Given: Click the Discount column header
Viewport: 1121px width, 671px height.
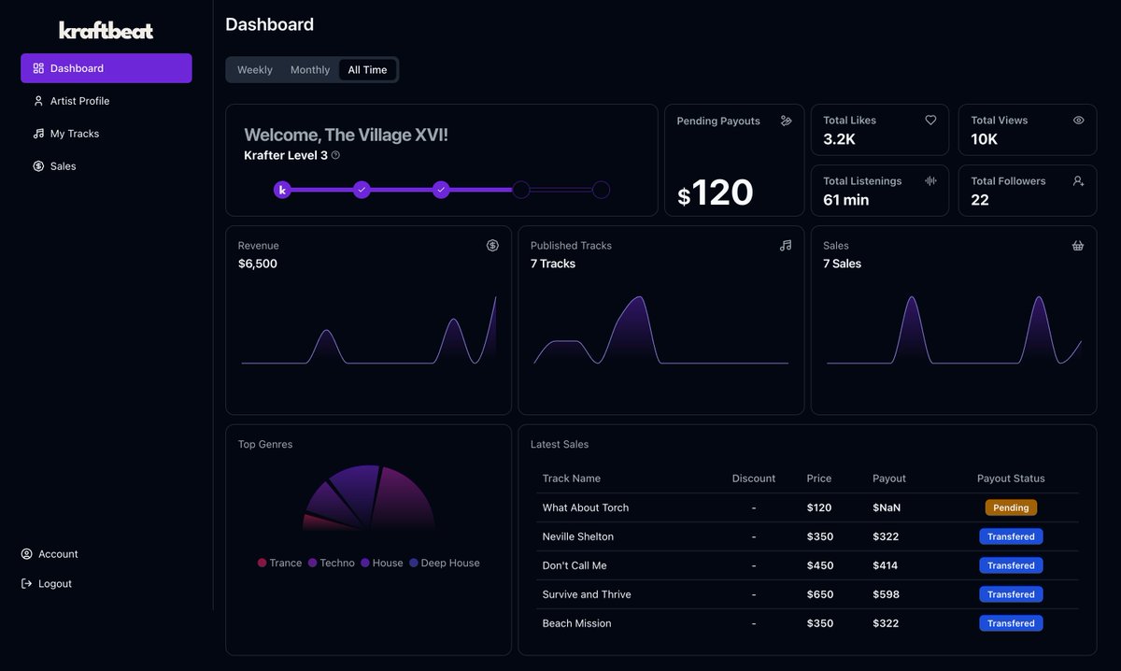Looking at the screenshot, I should pos(754,478).
